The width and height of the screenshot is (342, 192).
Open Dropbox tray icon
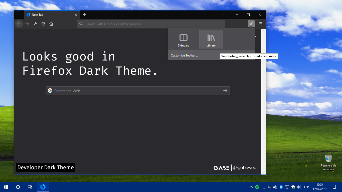coord(269,187)
